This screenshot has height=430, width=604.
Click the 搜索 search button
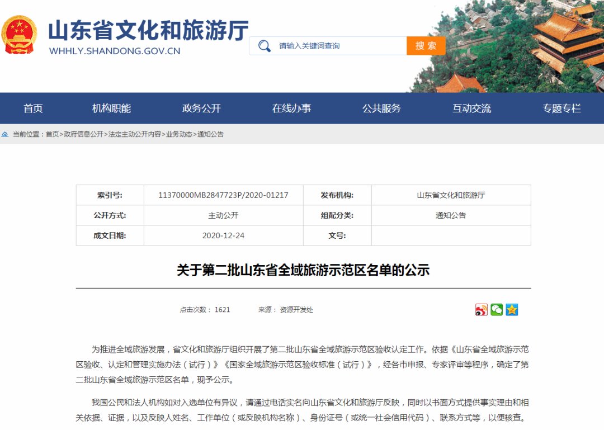[x=426, y=45]
